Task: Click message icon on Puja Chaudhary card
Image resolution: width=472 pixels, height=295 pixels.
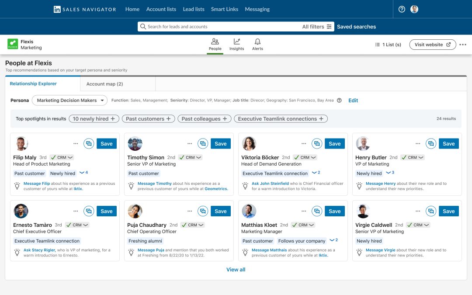Action: (203, 211)
